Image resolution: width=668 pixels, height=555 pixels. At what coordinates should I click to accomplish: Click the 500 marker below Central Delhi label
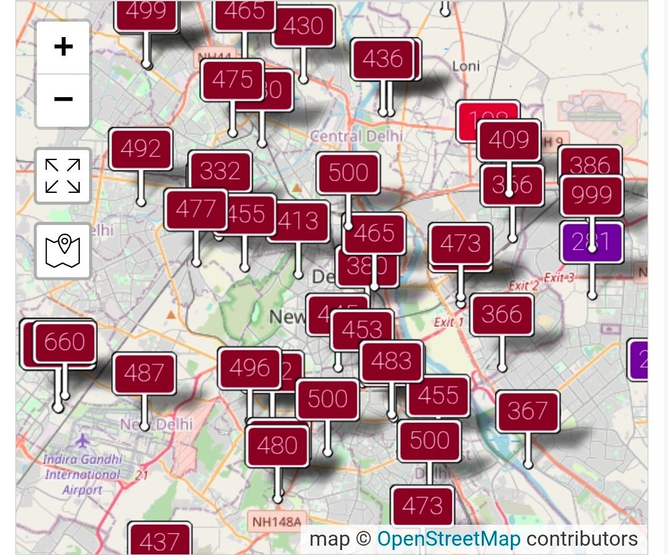pyautogui.click(x=348, y=173)
